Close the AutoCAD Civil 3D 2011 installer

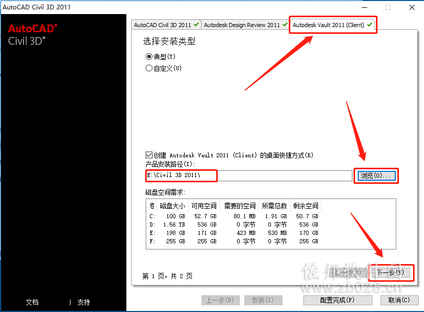412,7
